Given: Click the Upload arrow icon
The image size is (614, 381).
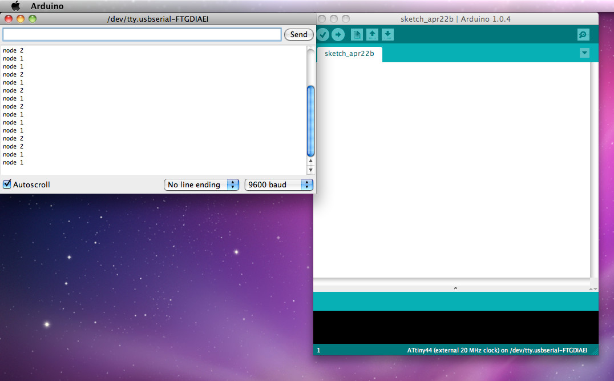Looking at the screenshot, I should pos(339,34).
